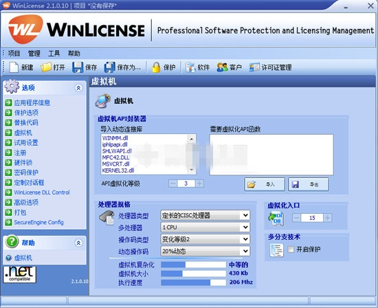Click the green arrow icon beside 密码保护

(8, 172)
